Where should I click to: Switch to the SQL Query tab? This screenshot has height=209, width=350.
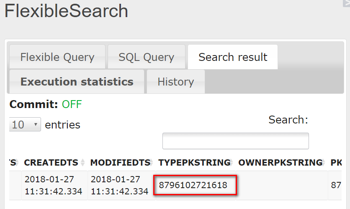147,57
